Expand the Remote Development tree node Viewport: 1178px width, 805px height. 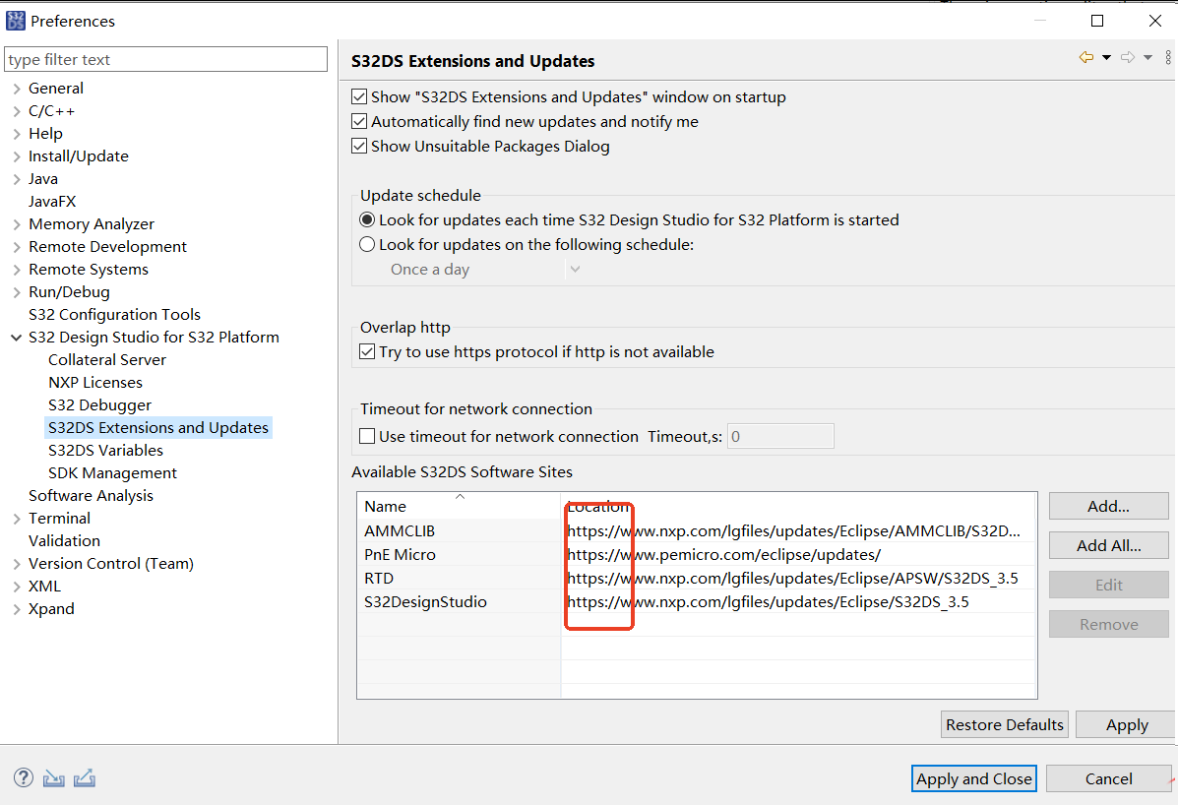[17, 247]
